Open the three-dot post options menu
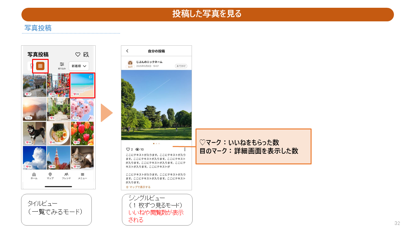The width and height of the screenshot is (415, 233). tap(185, 150)
